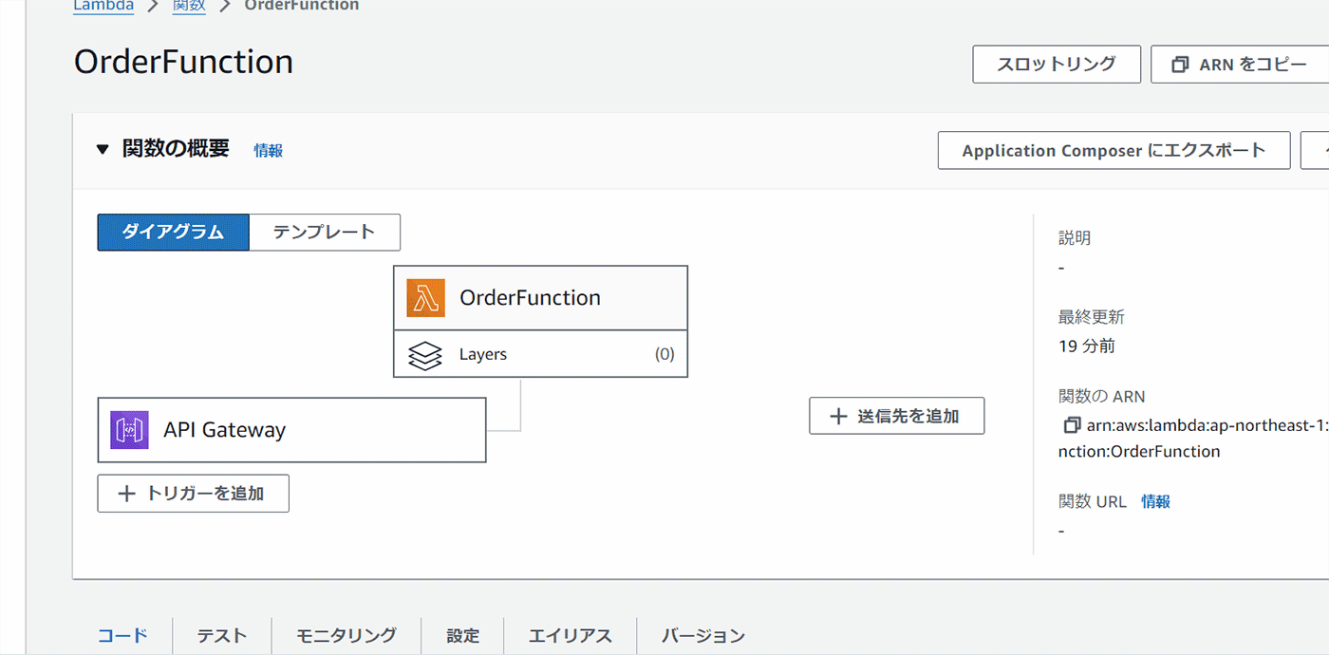Click the スロットリング button
The image size is (1329, 655).
tap(1057, 65)
